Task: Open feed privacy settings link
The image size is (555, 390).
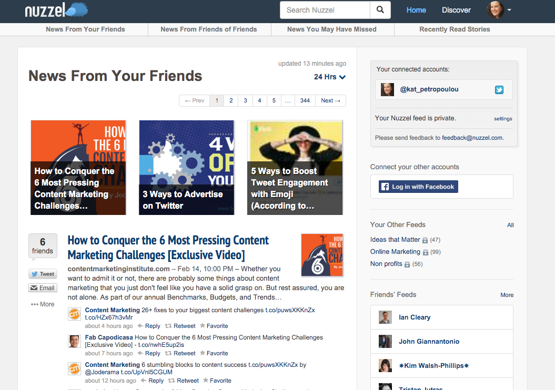Action: pyautogui.click(x=503, y=119)
